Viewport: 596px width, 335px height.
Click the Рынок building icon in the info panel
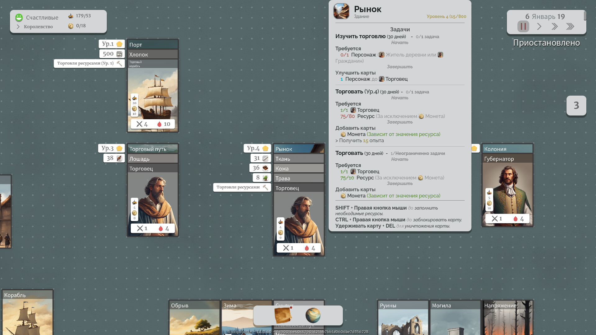341,11
